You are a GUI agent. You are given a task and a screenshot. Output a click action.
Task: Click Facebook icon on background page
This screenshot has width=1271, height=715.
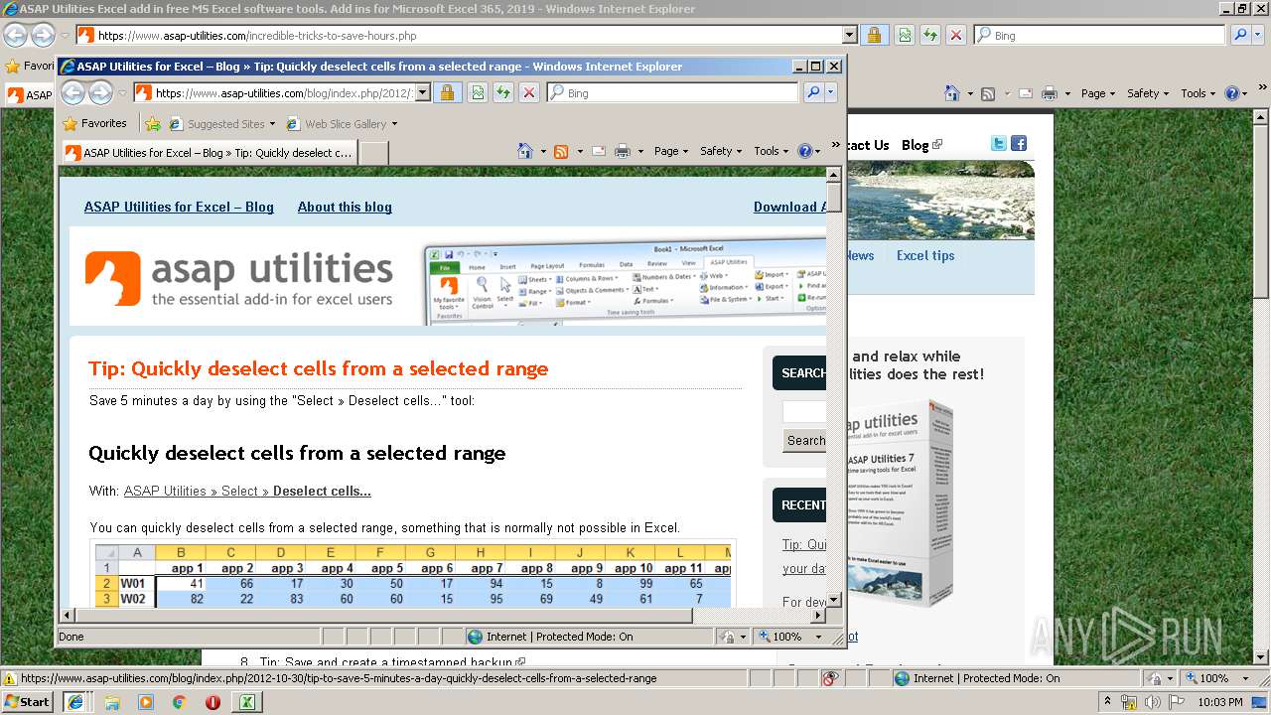[1019, 144]
